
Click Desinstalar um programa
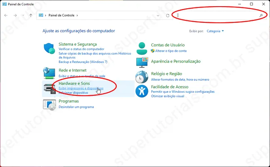point(76,107)
